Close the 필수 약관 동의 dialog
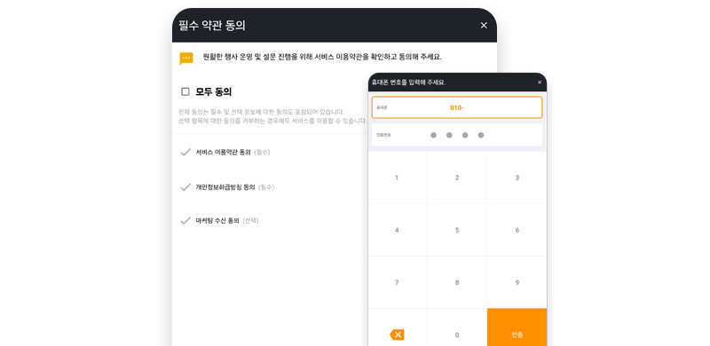The height and width of the screenshot is (346, 710). click(x=484, y=26)
